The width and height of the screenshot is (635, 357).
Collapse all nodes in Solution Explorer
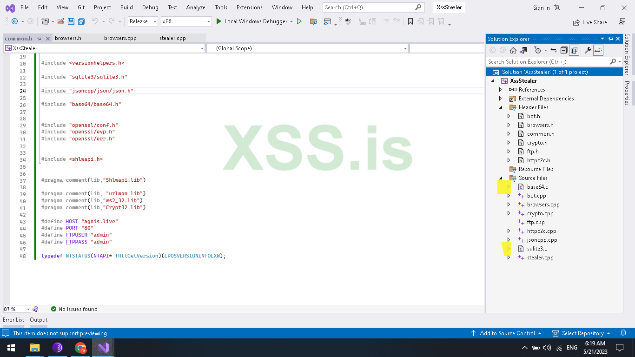[564, 50]
